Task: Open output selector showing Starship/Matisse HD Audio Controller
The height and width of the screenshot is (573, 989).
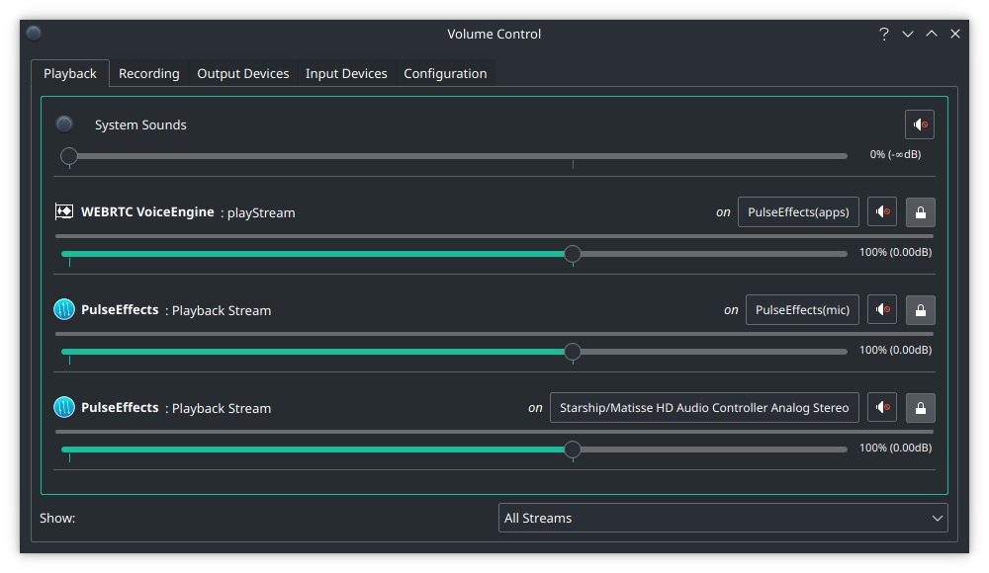Action: click(x=704, y=407)
